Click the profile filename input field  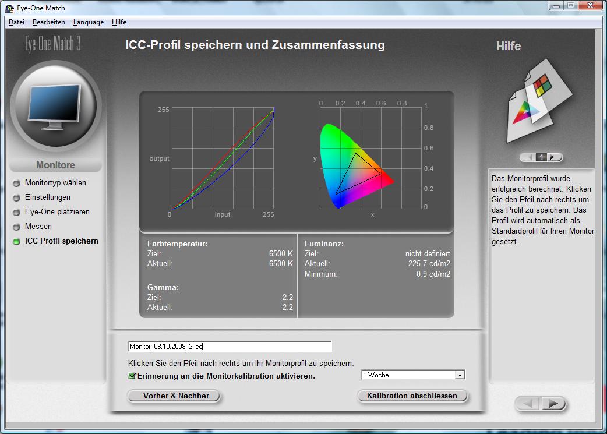(x=230, y=346)
